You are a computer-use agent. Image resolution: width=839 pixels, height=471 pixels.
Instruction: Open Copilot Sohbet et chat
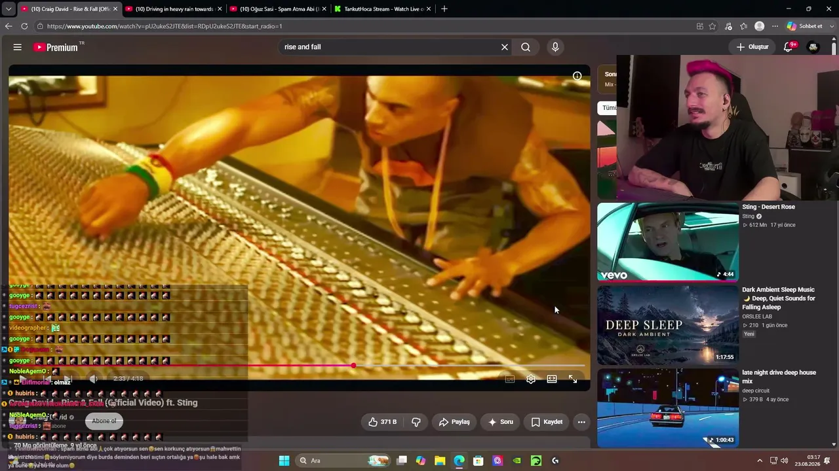[x=804, y=26]
